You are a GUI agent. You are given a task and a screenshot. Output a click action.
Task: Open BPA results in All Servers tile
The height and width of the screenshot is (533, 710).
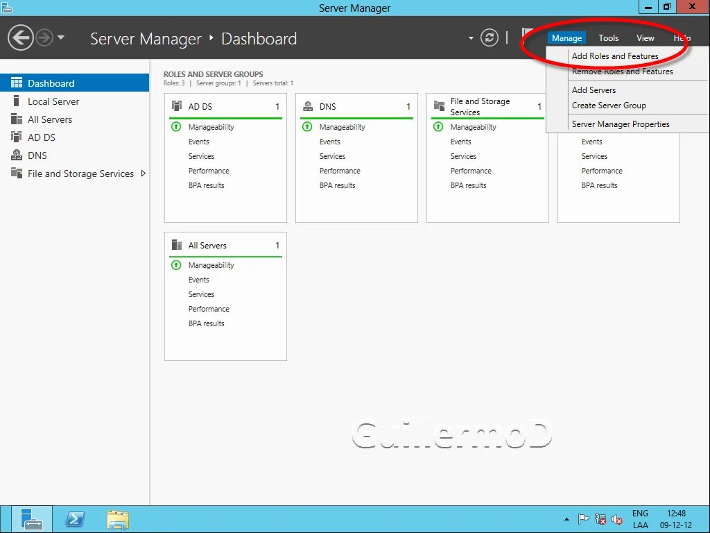point(207,323)
